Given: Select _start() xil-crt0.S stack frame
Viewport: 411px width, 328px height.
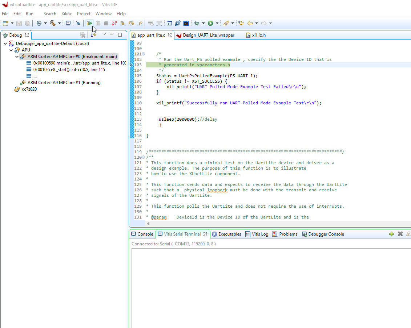Looking at the screenshot, I should (66, 70).
